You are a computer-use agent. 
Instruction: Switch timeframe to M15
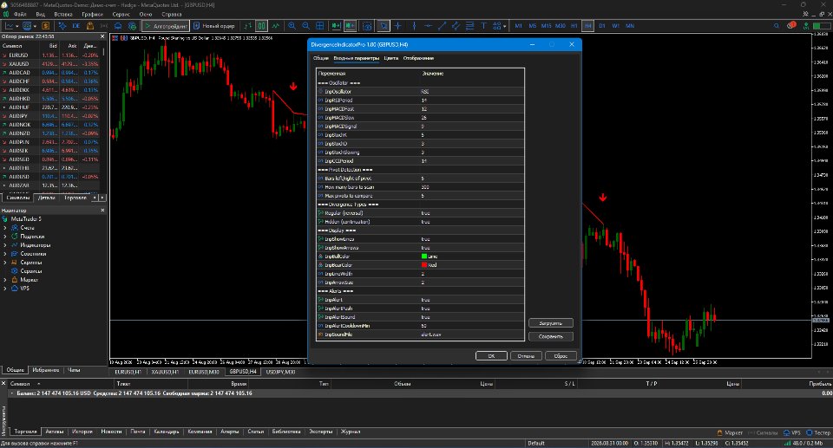[x=546, y=25]
